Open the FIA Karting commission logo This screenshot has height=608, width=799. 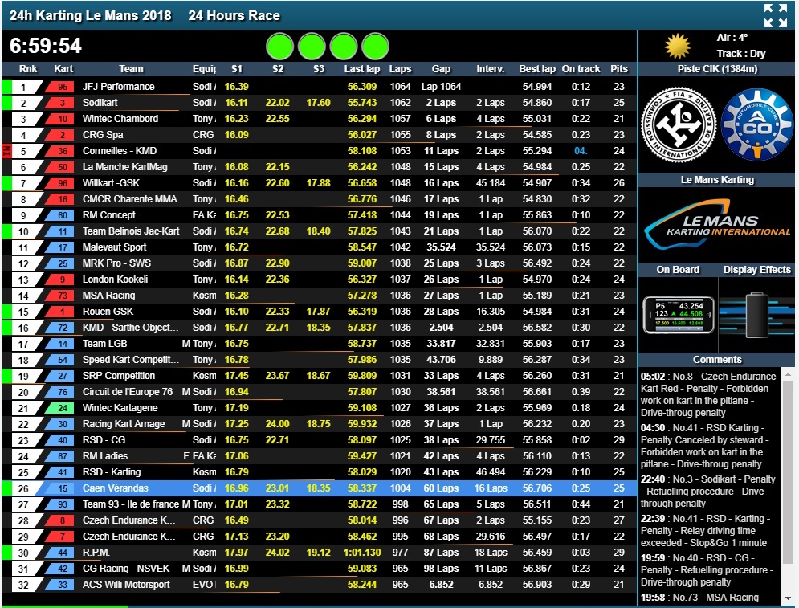tap(679, 124)
